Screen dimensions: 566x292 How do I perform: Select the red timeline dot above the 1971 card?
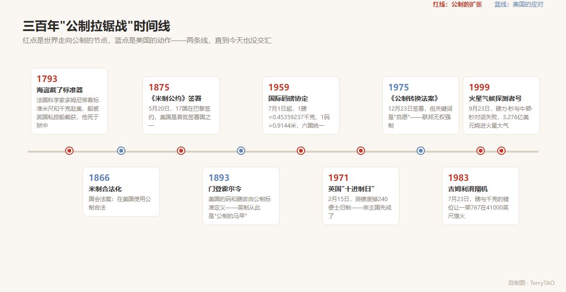[x=361, y=151]
